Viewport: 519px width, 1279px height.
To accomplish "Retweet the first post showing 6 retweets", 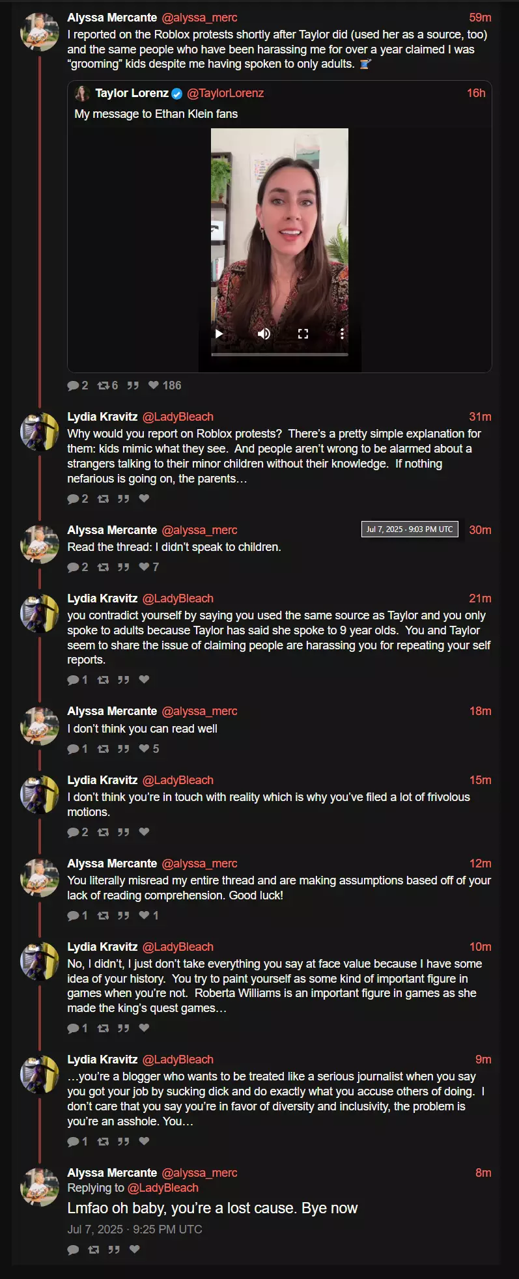I will [x=107, y=386].
